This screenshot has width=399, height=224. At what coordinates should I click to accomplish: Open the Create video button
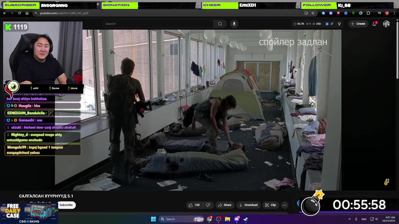(358, 24)
